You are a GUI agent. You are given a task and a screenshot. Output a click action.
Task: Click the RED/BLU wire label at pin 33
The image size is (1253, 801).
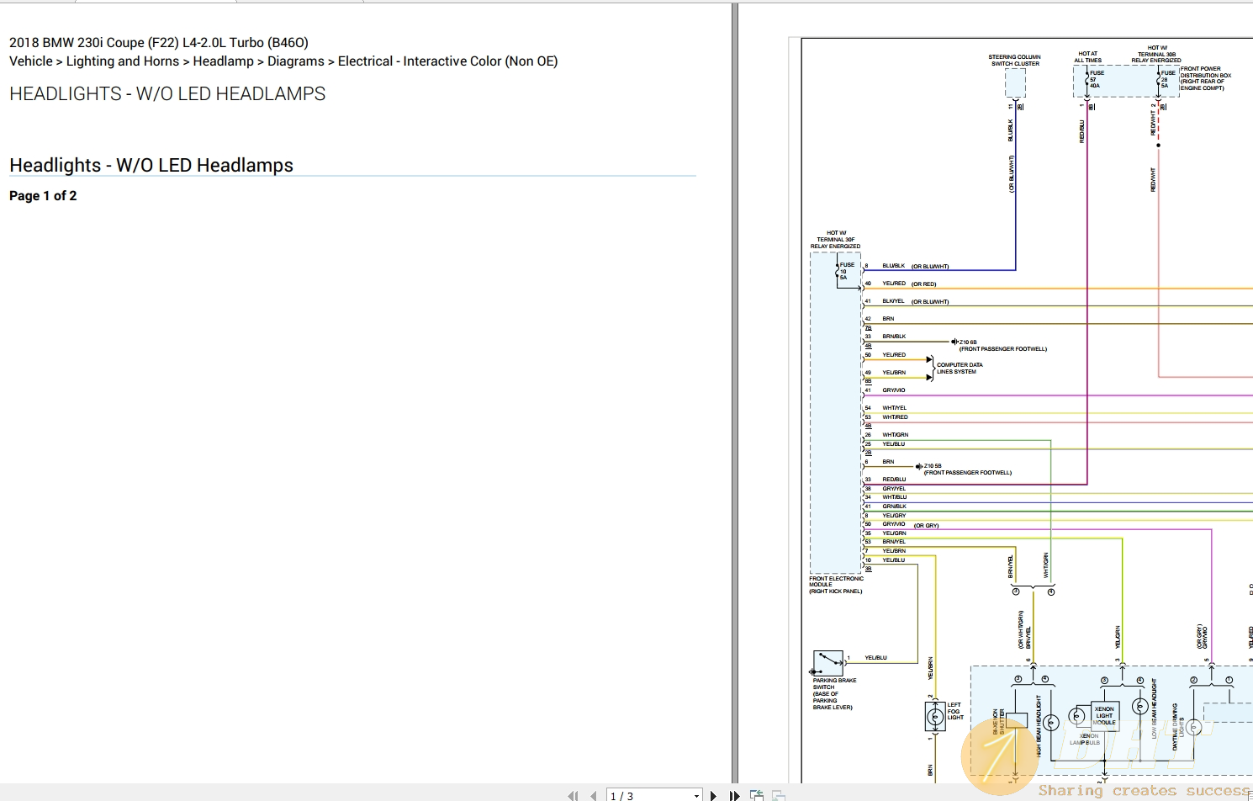pyautogui.click(x=894, y=480)
